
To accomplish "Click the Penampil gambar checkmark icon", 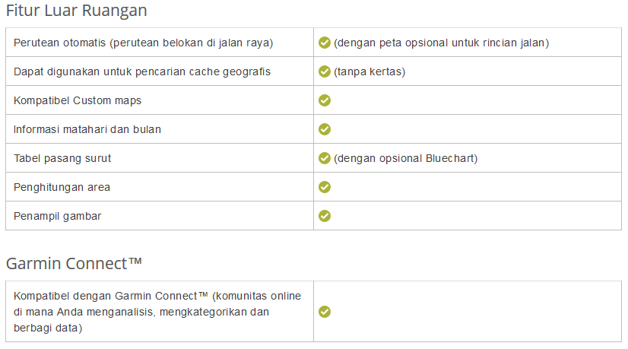I will pyautogui.click(x=325, y=216).
